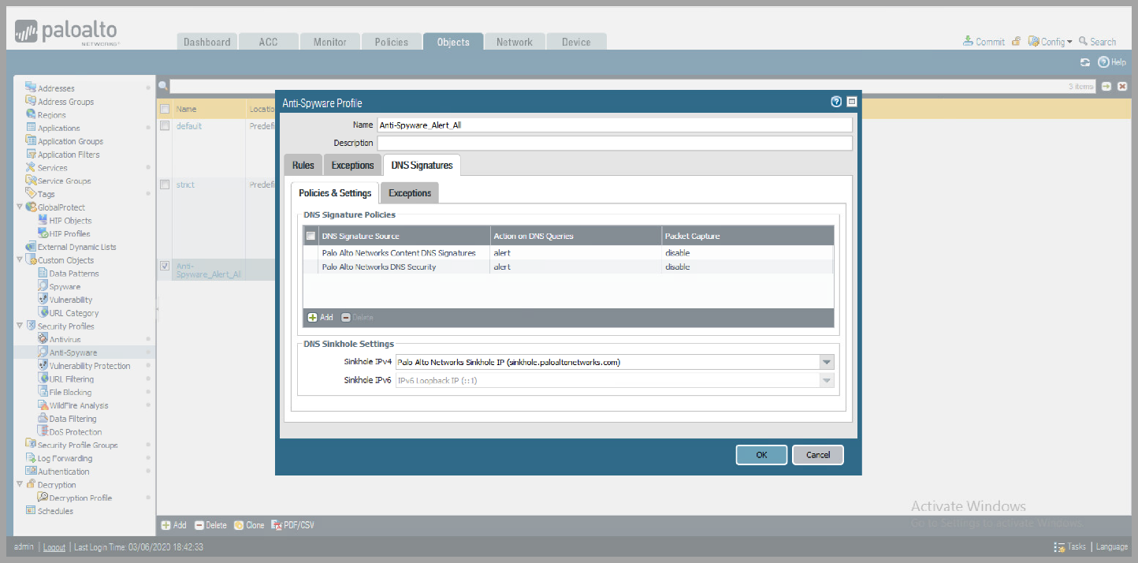Viewport: 1138px width, 563px height.
Task: Click Clone in the bottom toolbar
Action: pyautogui.click(x=249, y=525)
